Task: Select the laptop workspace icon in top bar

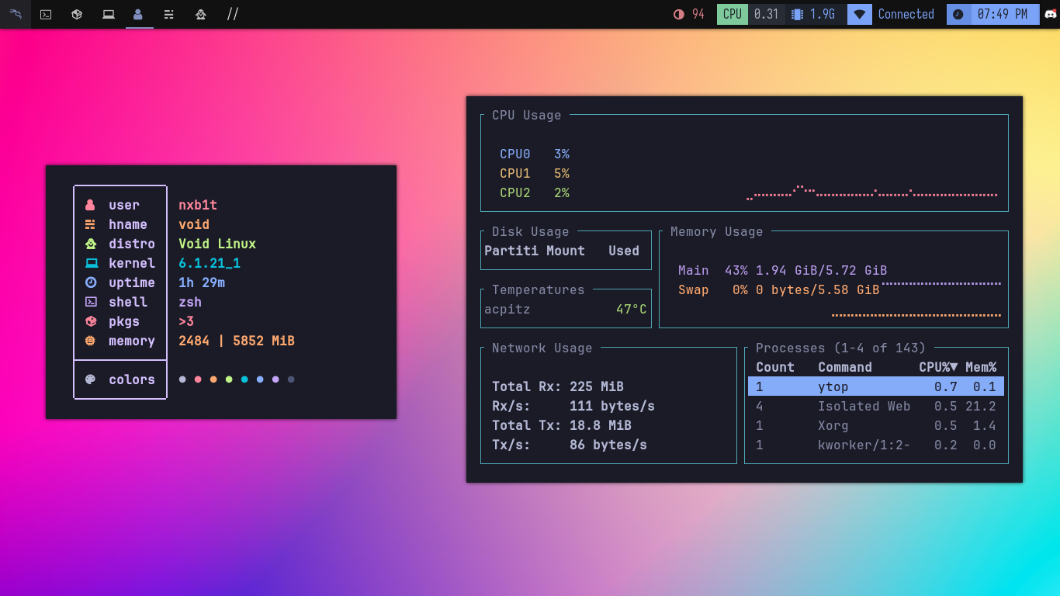Action: 108,14
